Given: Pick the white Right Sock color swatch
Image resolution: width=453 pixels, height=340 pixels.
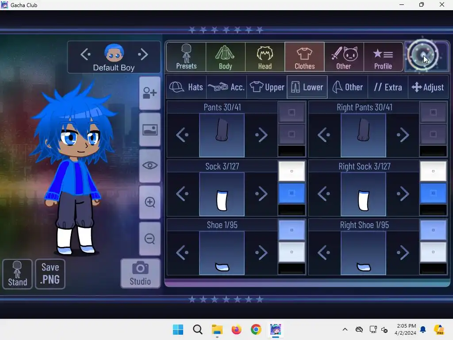Looking at the screenshot, I should tap(433, 171).
